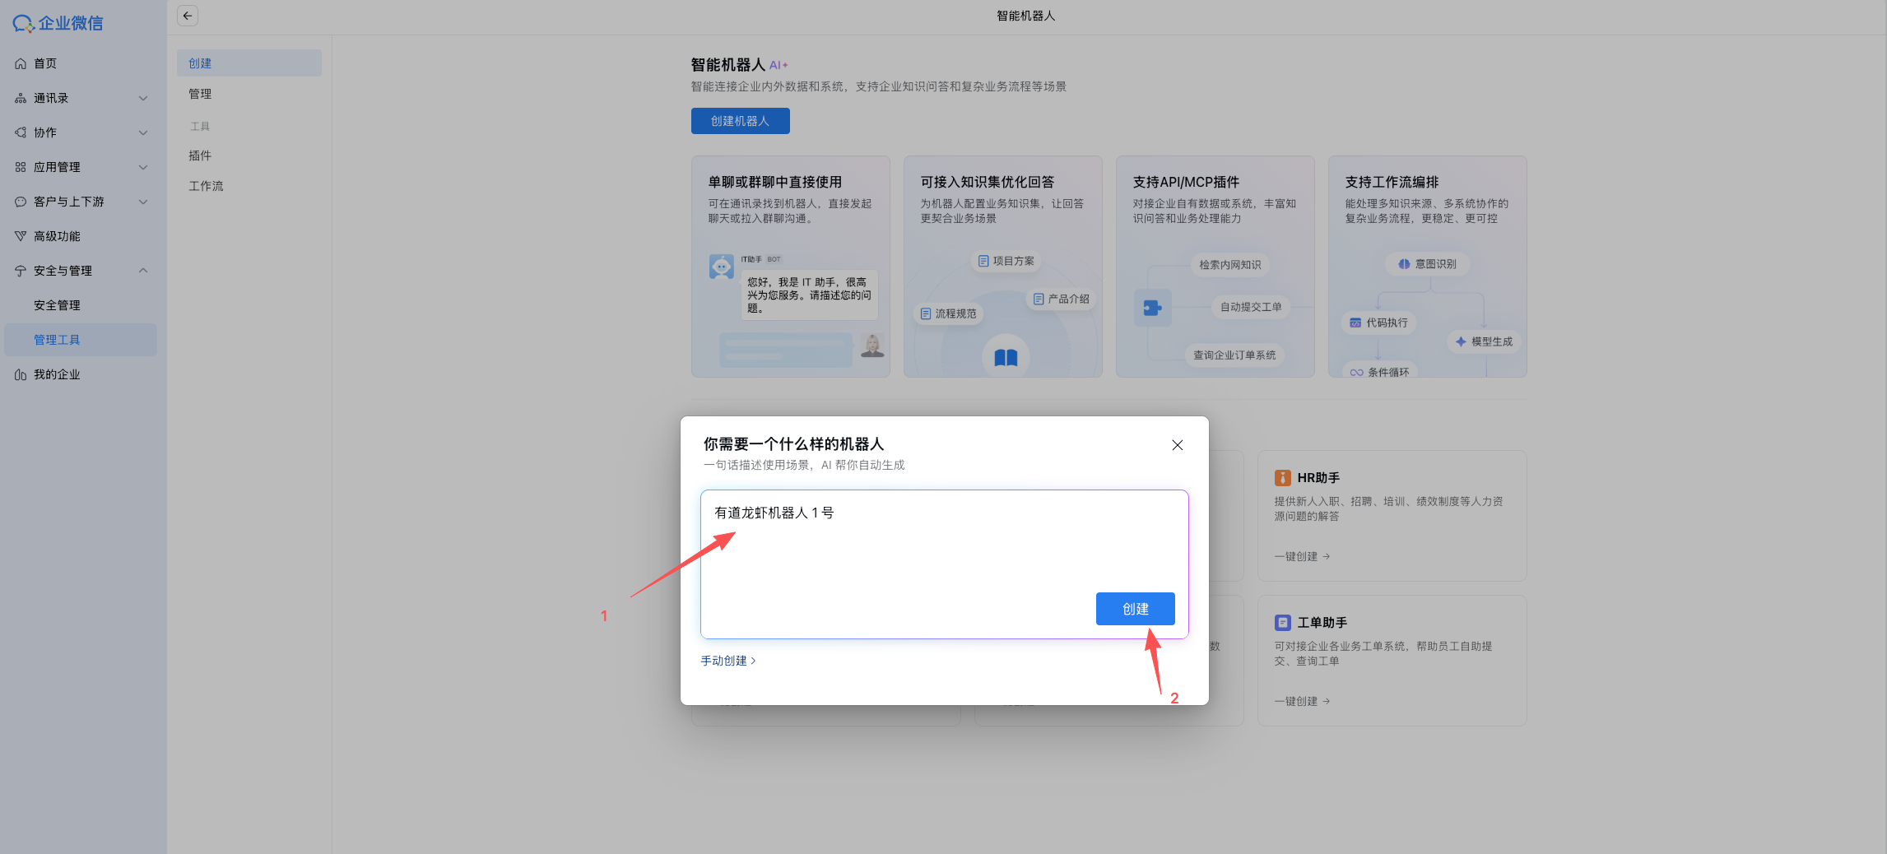1887x854 pixels.
Task: Expand the 通讯录 section chevron
Action: pos(144,98)
